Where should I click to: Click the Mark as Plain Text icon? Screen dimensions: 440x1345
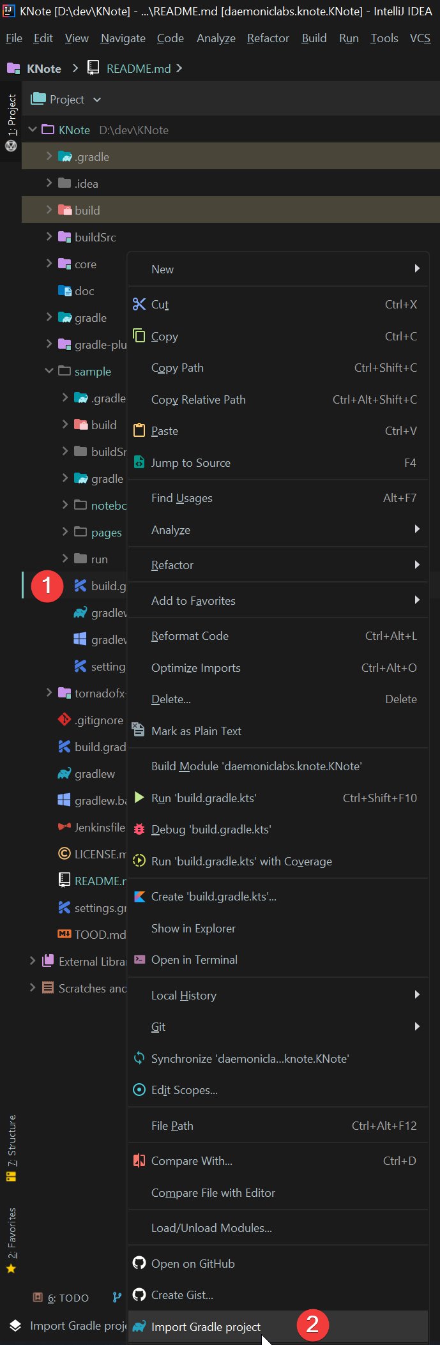[138, 729]
